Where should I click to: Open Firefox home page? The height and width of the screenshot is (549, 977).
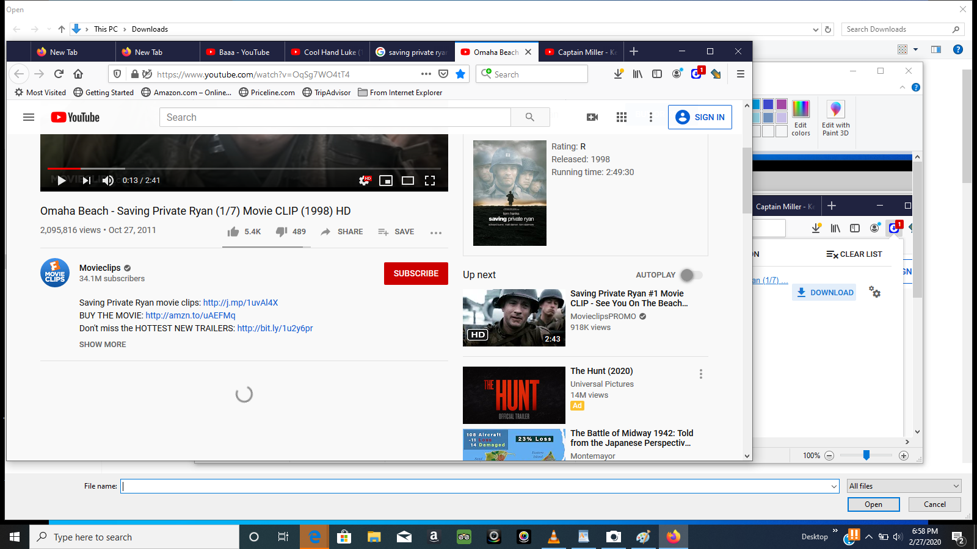click(78, 74)
